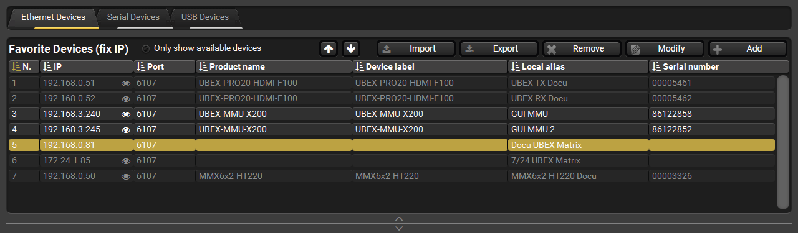This screenshot has width=798, height=233.
Task: Click eye icon for 192.168.3.240
Action: [x=126, y=114]
